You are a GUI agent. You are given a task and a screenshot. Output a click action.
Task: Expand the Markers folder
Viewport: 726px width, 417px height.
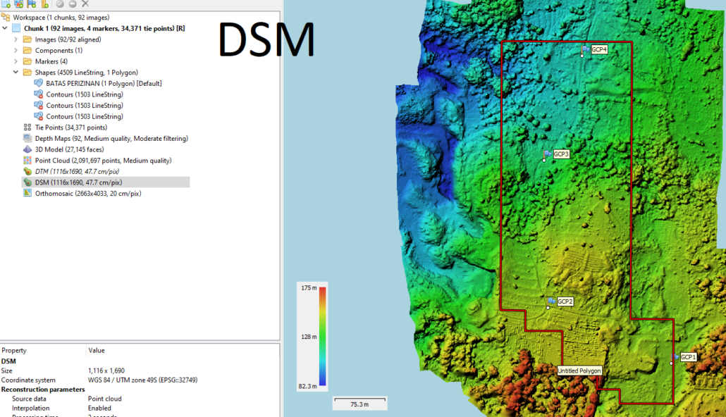(x=16, y=61)
